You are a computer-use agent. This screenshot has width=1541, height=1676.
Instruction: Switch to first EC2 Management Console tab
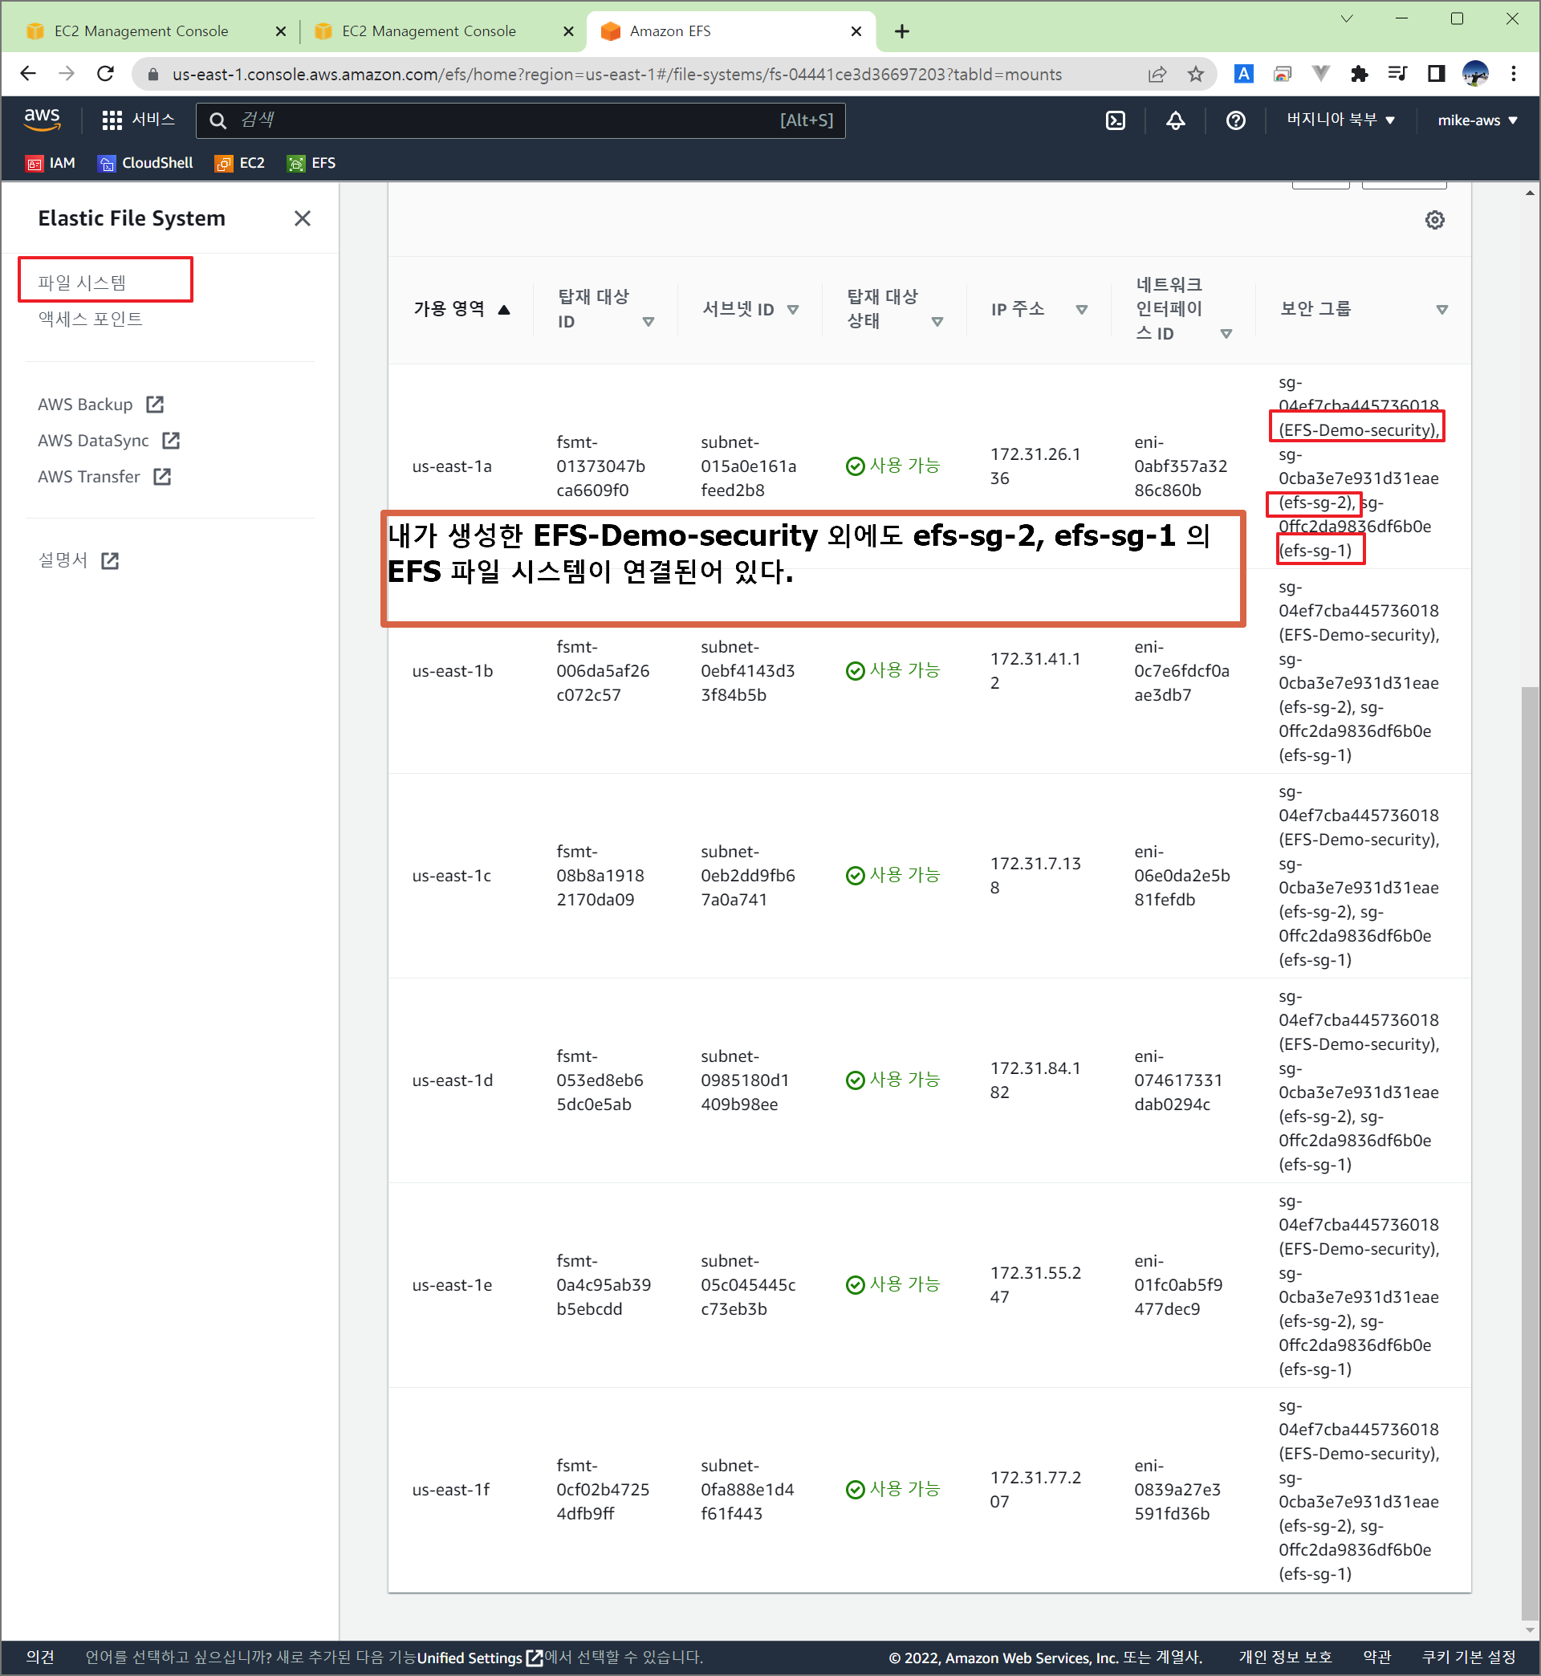(x=142, y=31)
